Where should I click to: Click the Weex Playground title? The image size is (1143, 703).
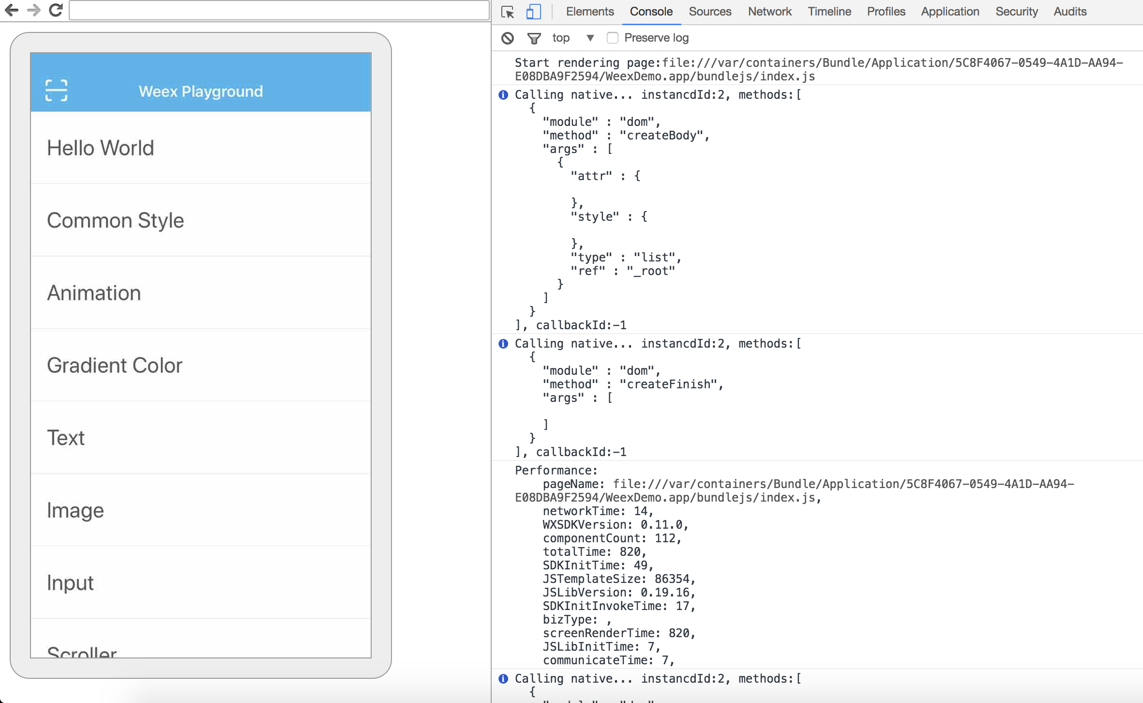coord(201,91)
